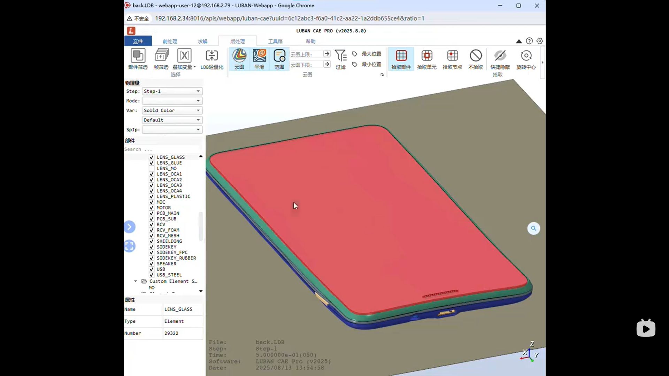Collapse the Custom Element folder node
This screenshot has height=376, width=669.
click(136, 281)
